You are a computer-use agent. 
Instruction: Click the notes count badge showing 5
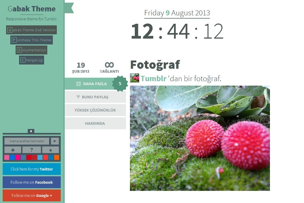120,84
